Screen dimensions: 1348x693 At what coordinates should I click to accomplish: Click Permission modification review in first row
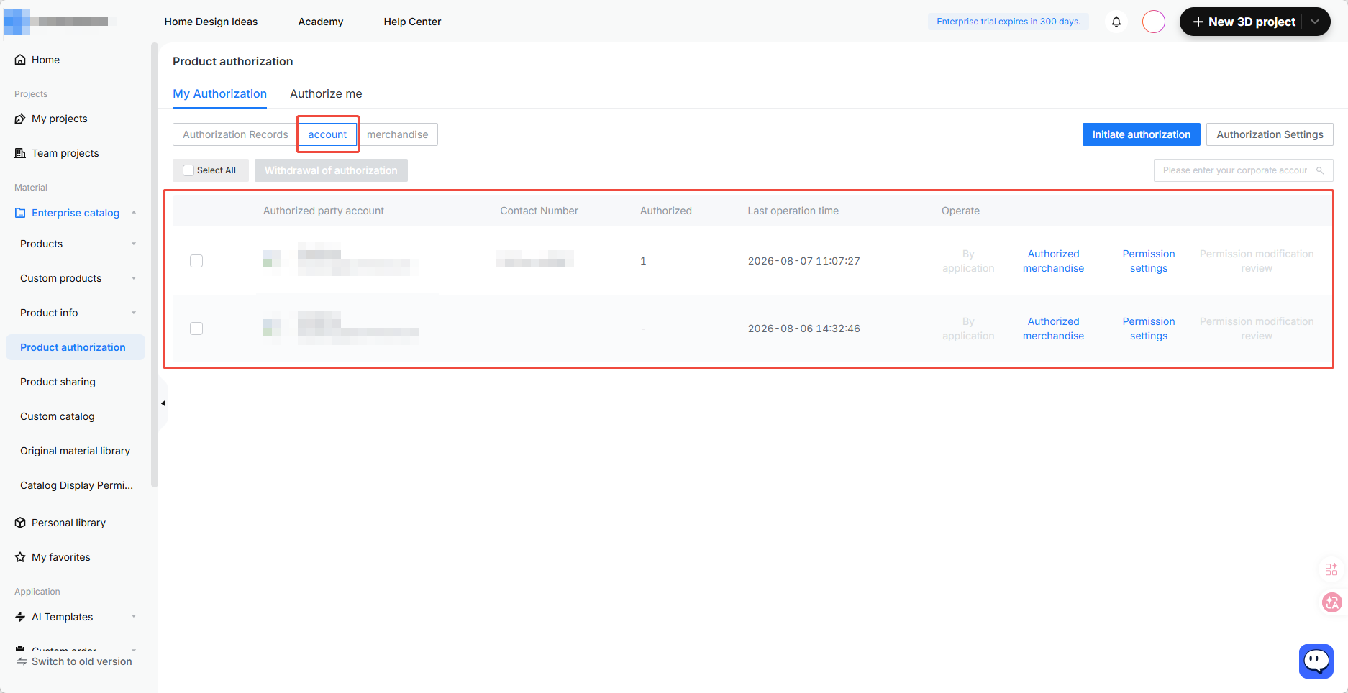coord(1257,261)
